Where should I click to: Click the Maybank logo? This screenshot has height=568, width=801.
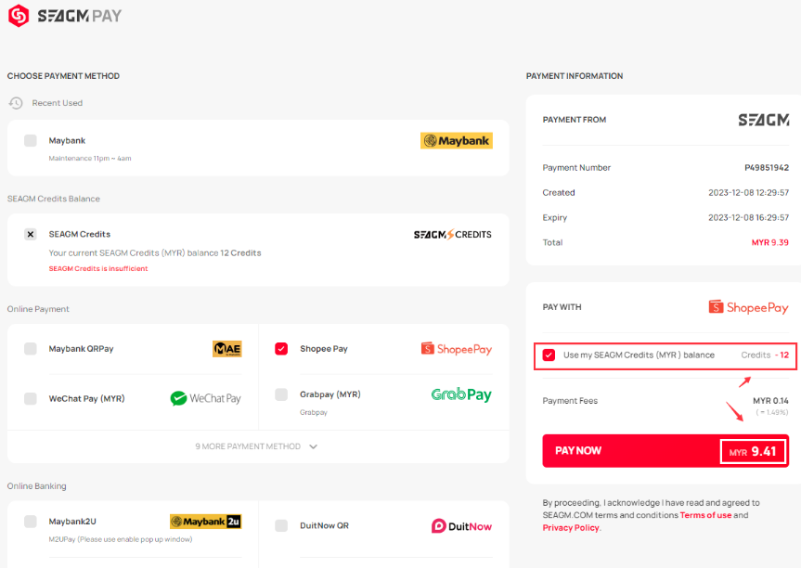(456, 140)
